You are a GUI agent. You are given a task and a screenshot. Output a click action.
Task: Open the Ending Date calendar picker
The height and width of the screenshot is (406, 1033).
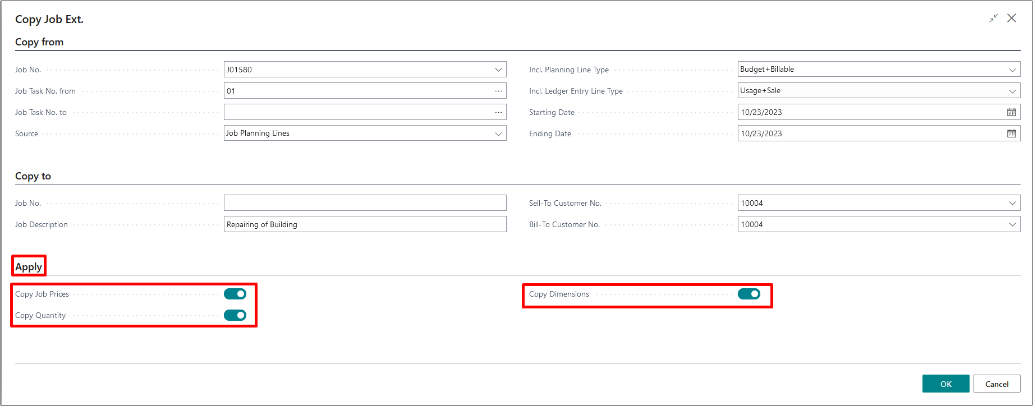pyautogui.click(x=1011, y=133)
